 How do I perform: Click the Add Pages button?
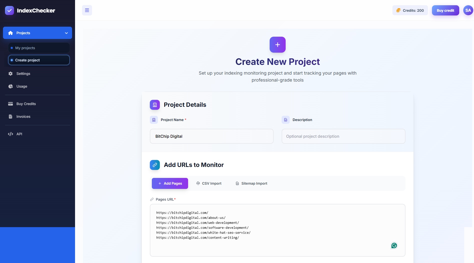tap(170, 183)
